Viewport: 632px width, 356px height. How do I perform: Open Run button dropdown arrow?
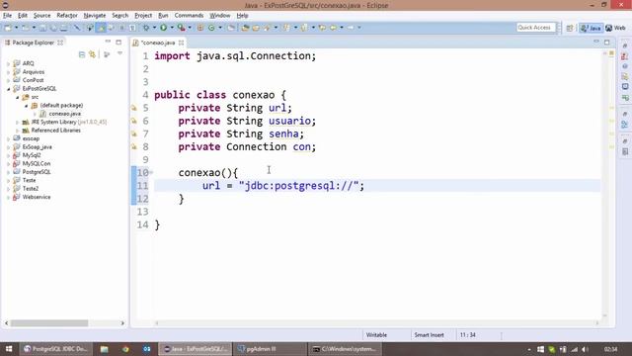point(172,28)
